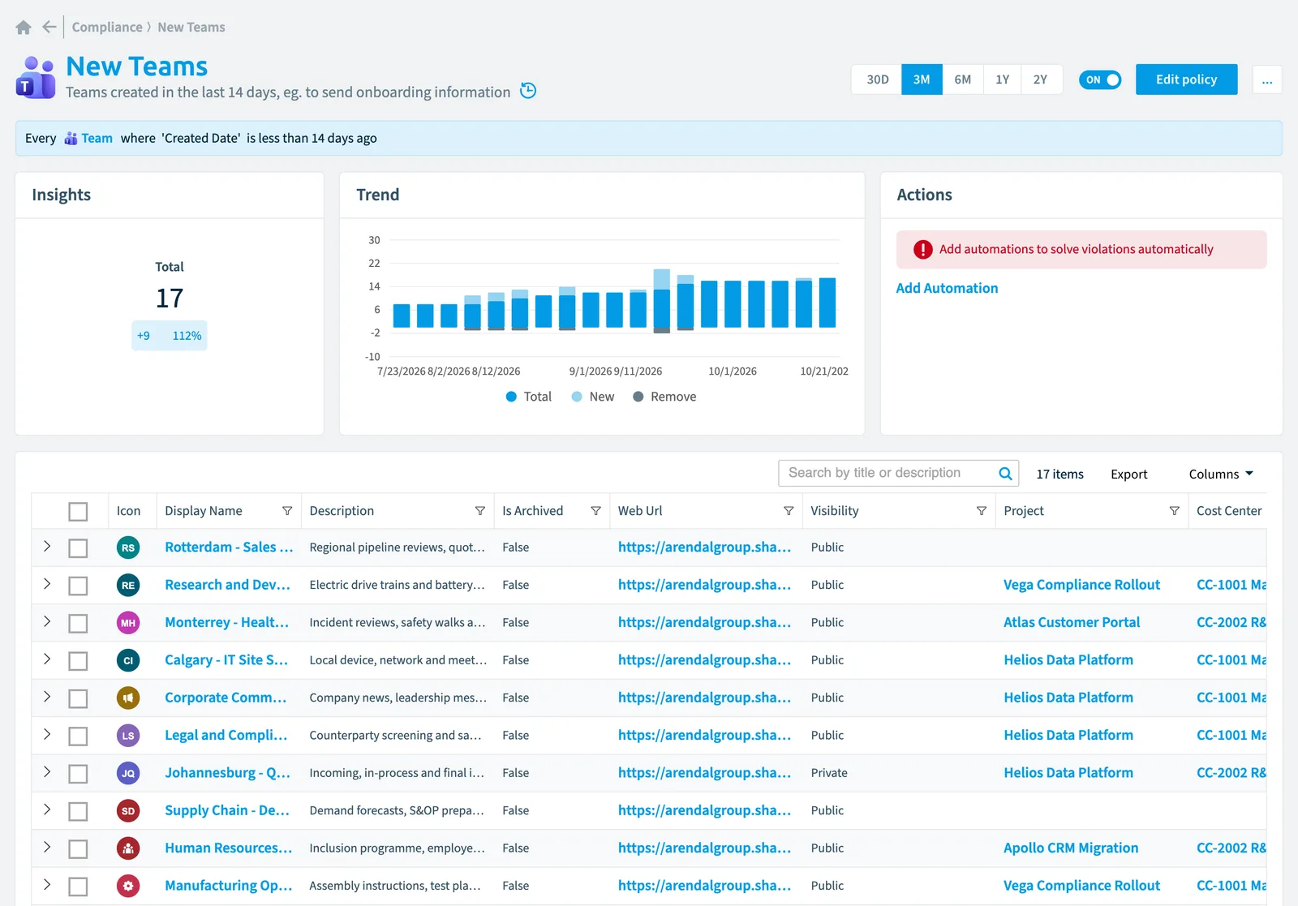The width and height of the screenshot is (1298, 906).
Task: Go to the home page icon
Action: pyautogui.click(x=24, y=28)
